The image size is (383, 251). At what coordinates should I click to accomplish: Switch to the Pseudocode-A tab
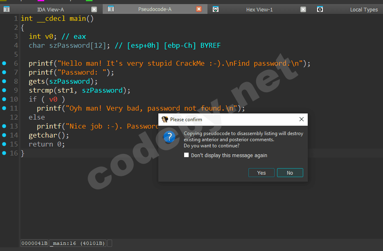pyautogui.click(x=155, y=9)
